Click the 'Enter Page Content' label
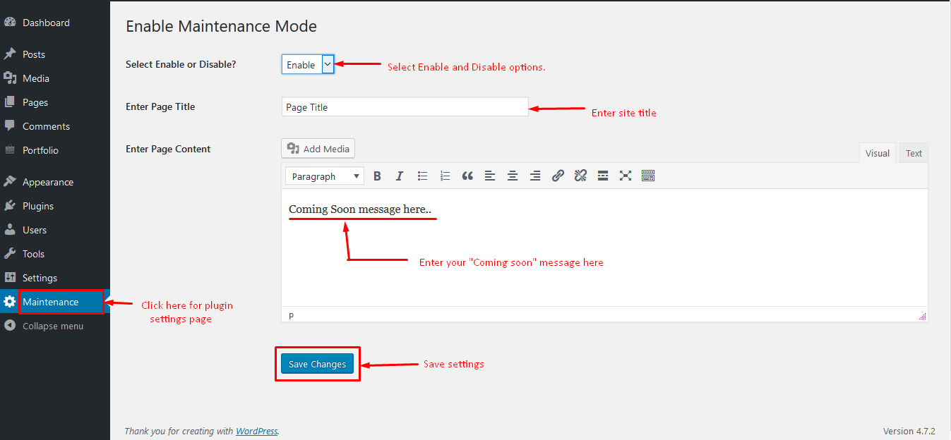This screenshot has height=440, width=951. [x=168, y=149]
